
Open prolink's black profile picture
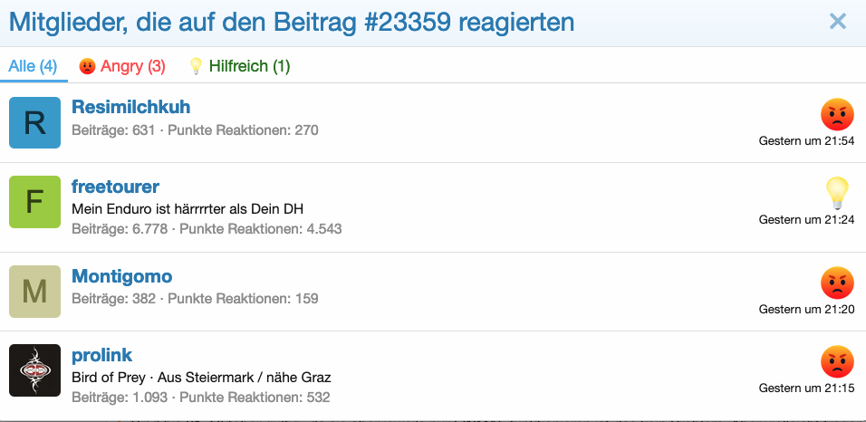click(x=34, y=370)
